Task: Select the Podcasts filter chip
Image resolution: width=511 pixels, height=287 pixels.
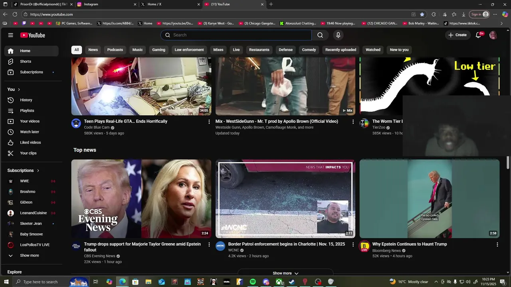Action: pos(115,50)
